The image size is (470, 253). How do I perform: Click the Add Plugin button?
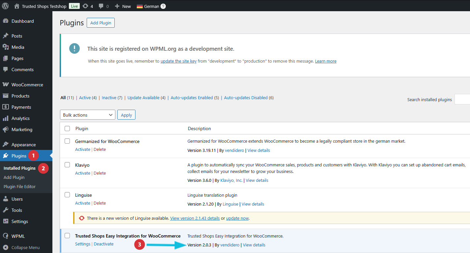[101, 23]
